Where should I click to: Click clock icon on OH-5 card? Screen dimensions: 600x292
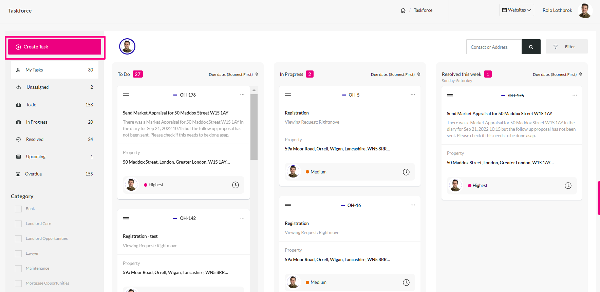coord(406,172)
